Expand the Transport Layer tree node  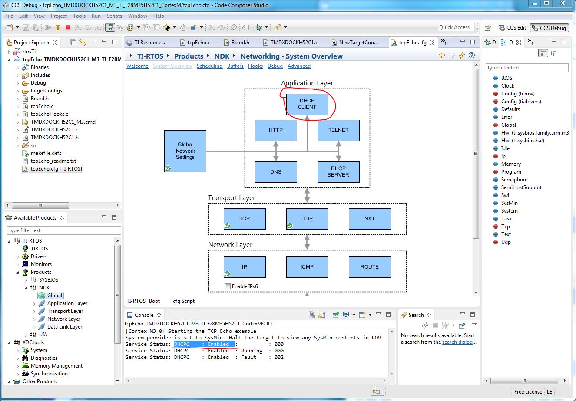click(34, 312)
